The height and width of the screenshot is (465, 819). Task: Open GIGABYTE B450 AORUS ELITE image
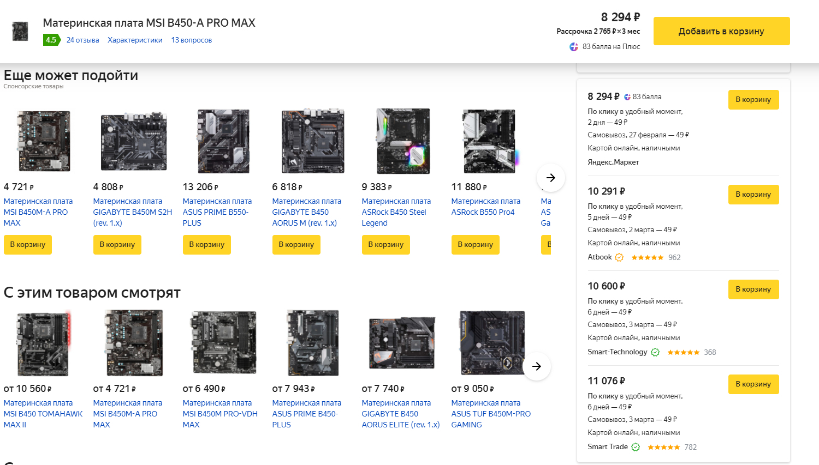[x=402, y=343]
